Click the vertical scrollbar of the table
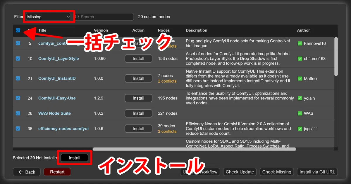 tap(336, 56)
